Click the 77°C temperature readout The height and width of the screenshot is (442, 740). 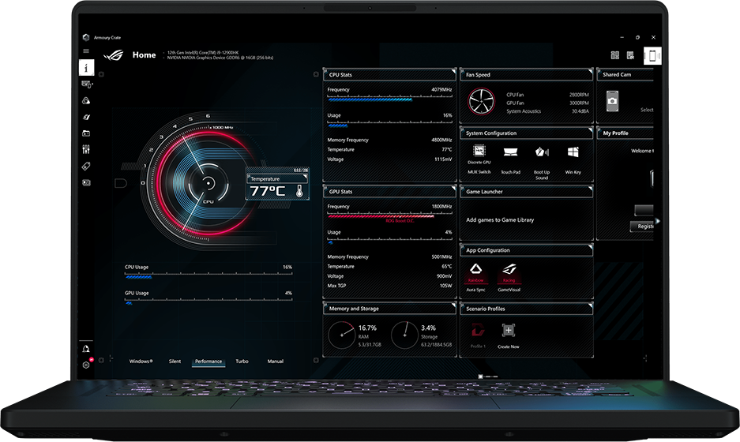267,191
